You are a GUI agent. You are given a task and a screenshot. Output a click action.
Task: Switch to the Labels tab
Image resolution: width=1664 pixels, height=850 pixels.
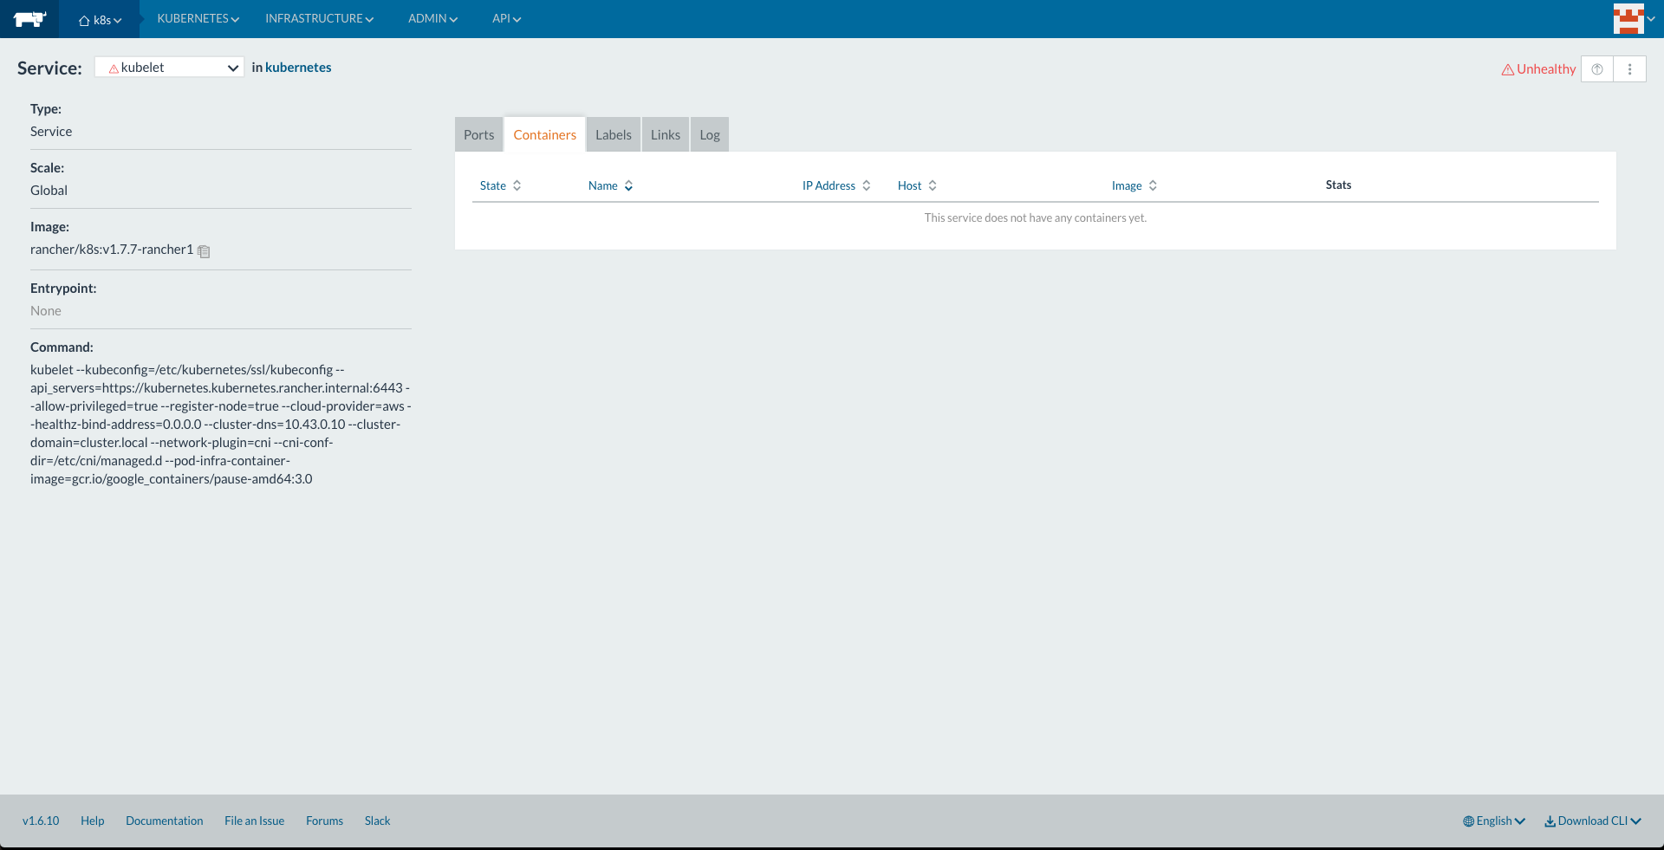click(614, 134)
